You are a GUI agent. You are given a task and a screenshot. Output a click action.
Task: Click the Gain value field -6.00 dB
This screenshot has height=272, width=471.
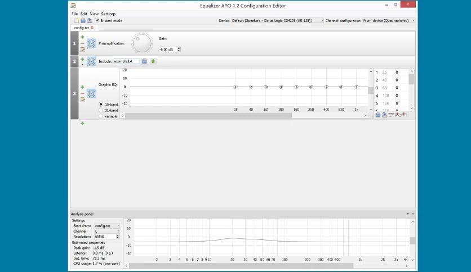pyautogui.click(x=168, y=49)
